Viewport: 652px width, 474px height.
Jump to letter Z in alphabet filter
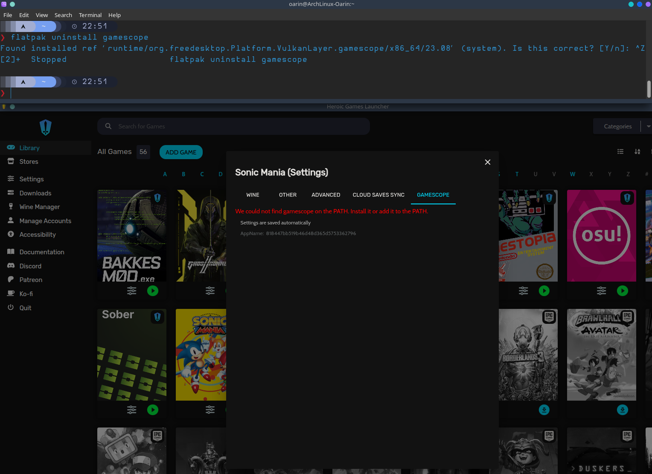coord(628,174)
